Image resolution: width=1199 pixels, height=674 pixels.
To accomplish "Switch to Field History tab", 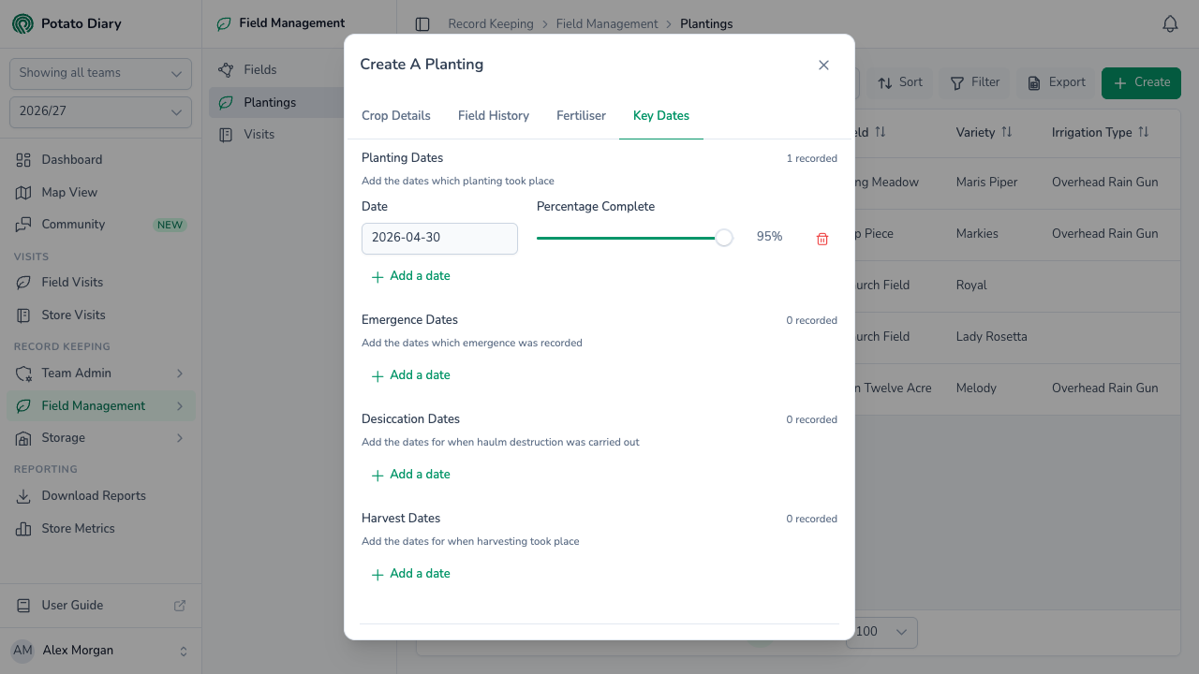I will [x=494, y=116].
